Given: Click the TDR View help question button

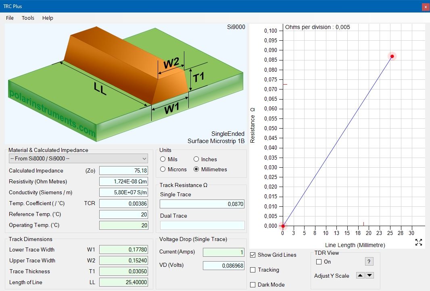Looking at the screenshot, I should pos(369,262).
